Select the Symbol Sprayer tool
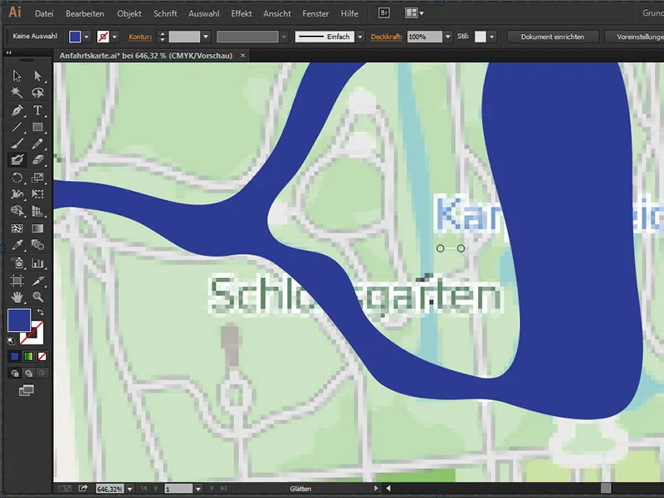This screenshot has height=498, width=664. pos(17,263)
